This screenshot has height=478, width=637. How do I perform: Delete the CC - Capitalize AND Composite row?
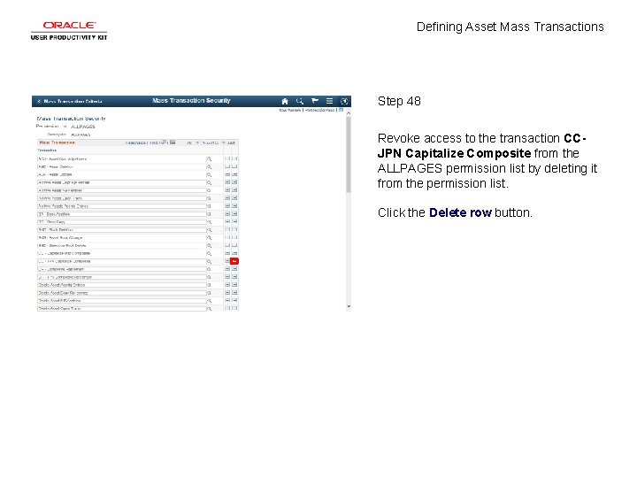(x=234, y=253)
